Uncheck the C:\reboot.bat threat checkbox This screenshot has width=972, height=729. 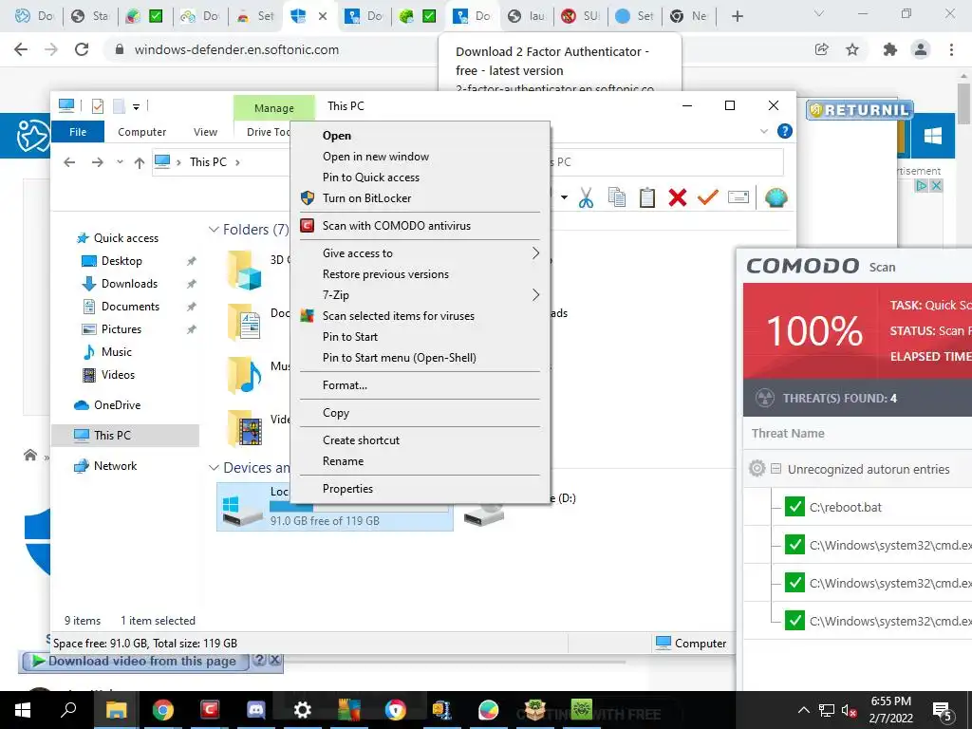[794, 507]
